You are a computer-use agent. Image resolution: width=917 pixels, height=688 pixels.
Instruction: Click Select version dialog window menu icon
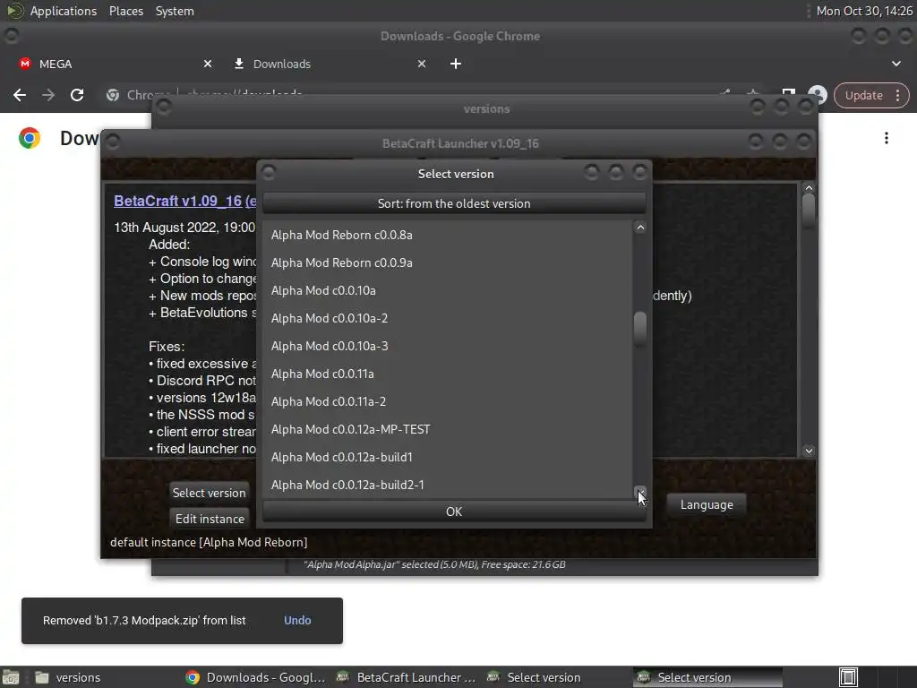click(269, 173)
